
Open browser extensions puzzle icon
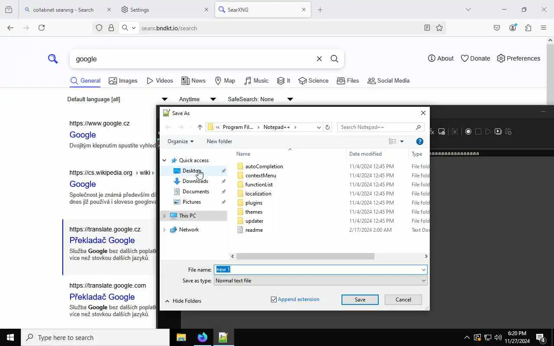point(528,28)
